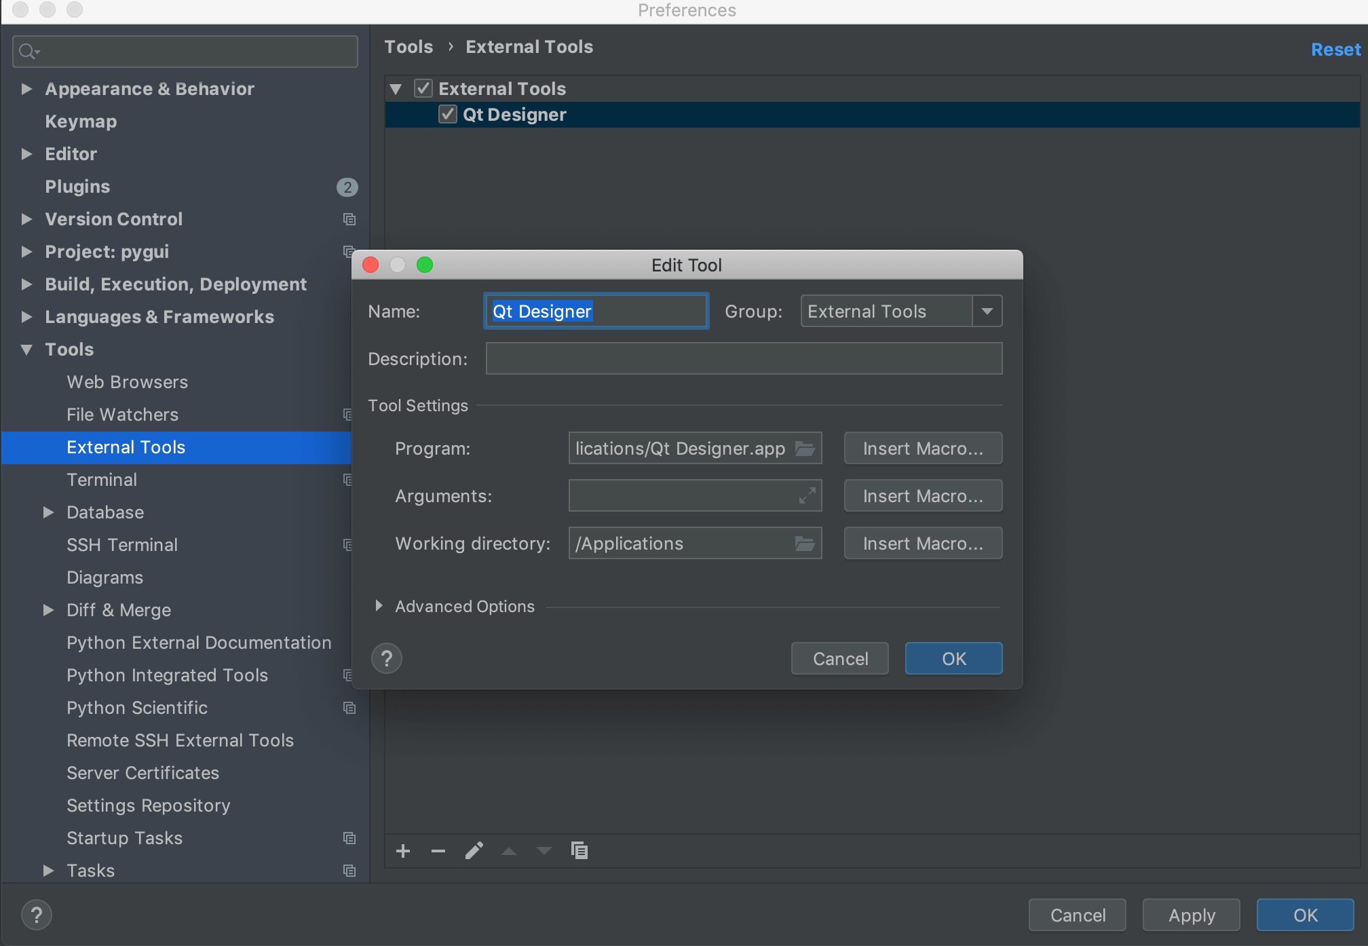Open Settings Repository page

pos(148,806)
